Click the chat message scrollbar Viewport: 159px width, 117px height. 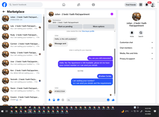pyautogui.click(x=114, y=71)
